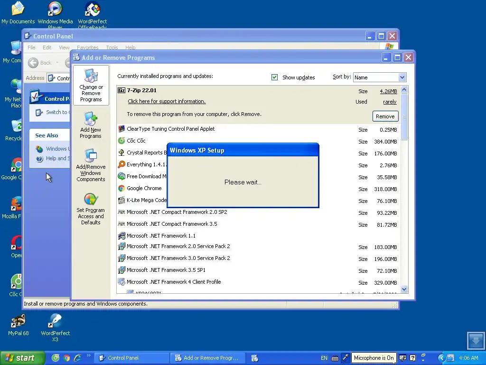Click the rarely used value for 7-Zip
The height and width of the screenshot is (365, 486).
390,102
